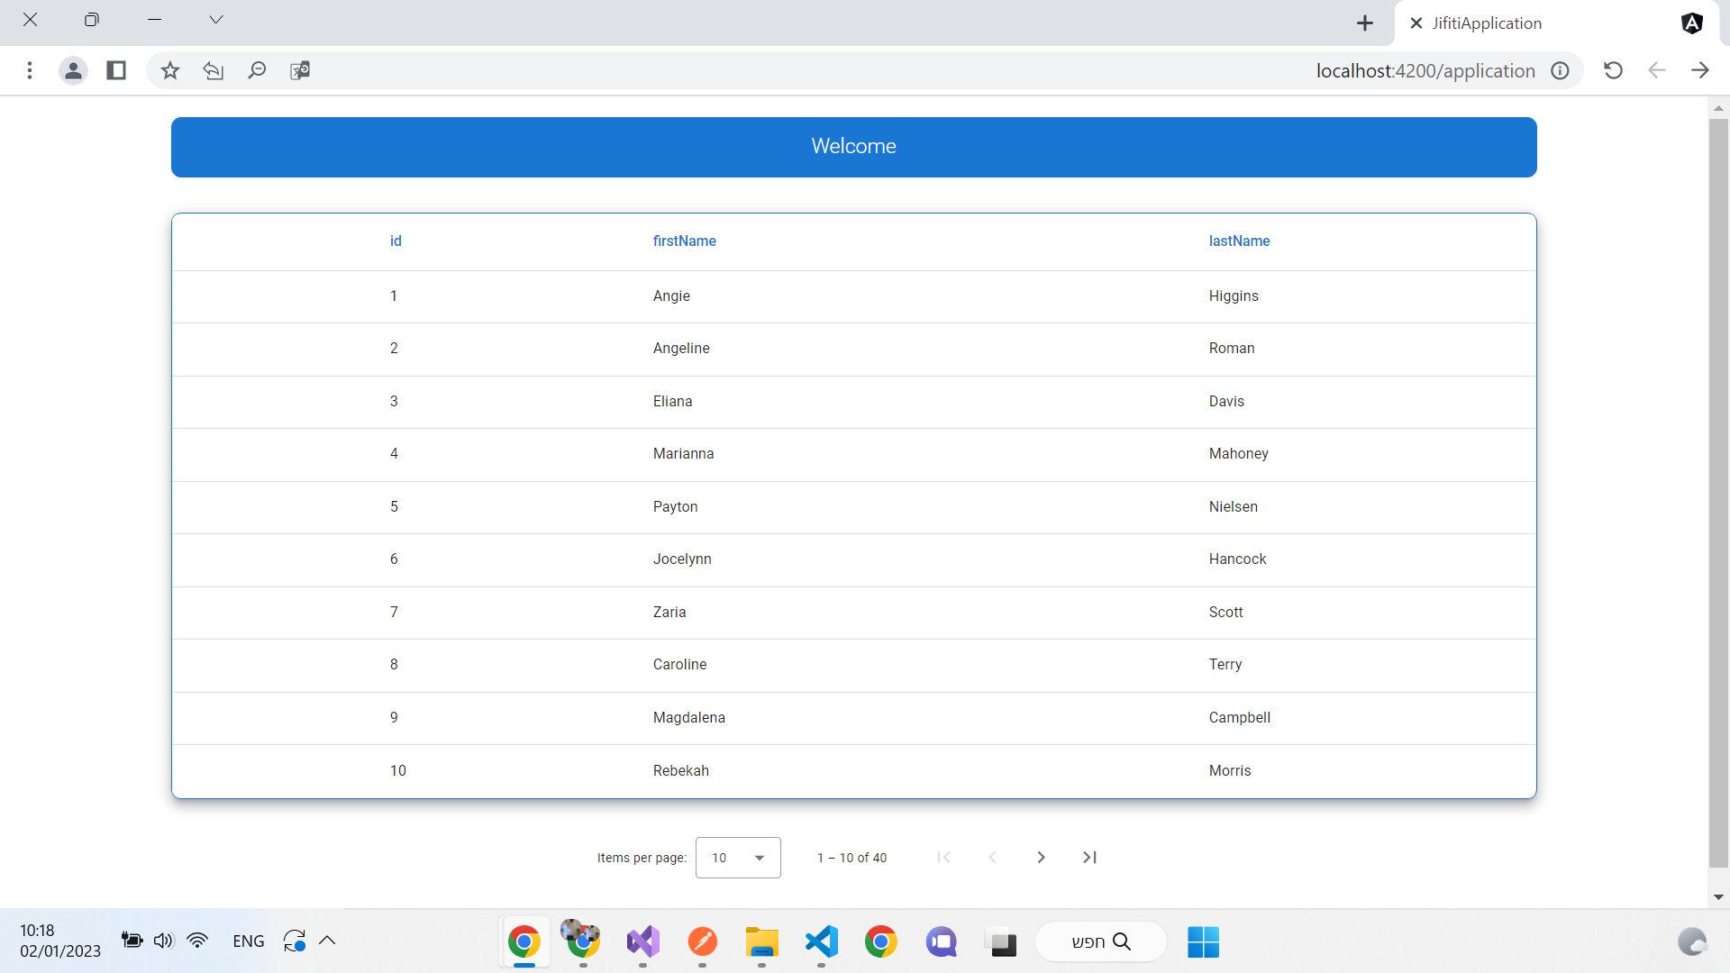This screenshot has height=973, width=1730.
Task: Bookmark the current page with the star icon
Action: point(168,70)
